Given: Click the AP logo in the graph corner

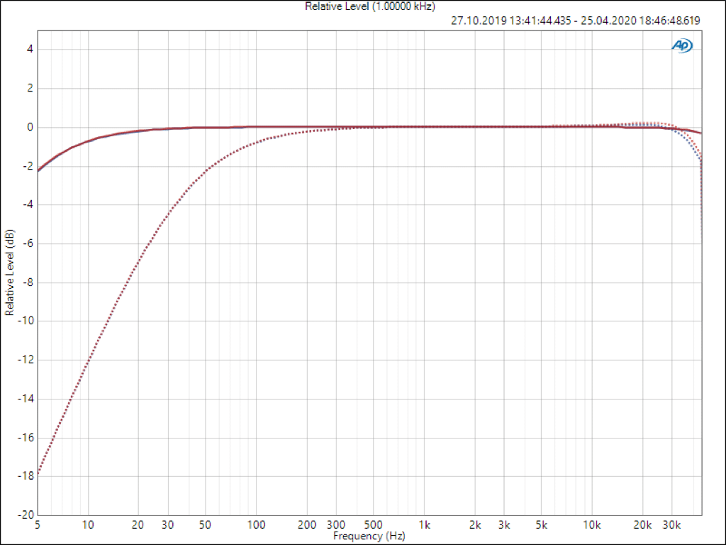Looking at the screenshot, I should 682,45.
